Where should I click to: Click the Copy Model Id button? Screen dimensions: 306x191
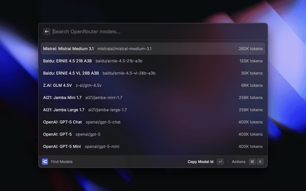click(x=200, y=162)
